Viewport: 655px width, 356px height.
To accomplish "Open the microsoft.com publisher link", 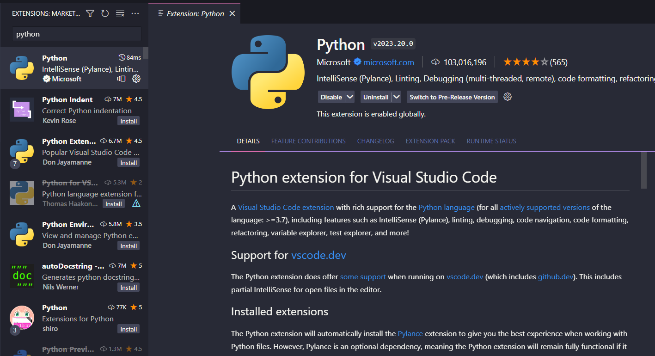I will 388,62.
